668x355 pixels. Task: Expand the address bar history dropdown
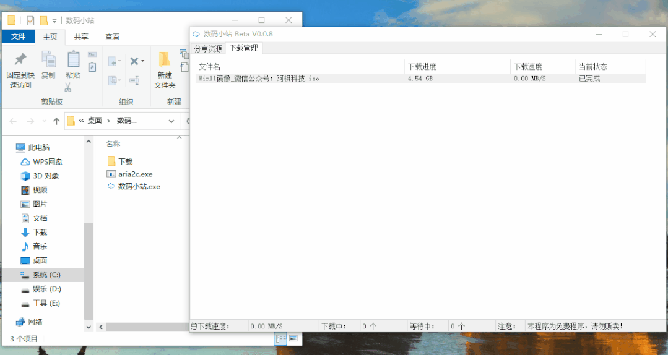click(x=171, y=121)
